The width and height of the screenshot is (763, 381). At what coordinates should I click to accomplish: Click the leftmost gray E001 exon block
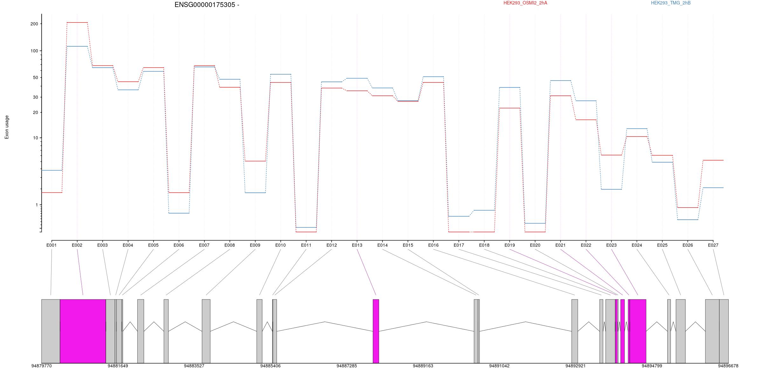51,331
